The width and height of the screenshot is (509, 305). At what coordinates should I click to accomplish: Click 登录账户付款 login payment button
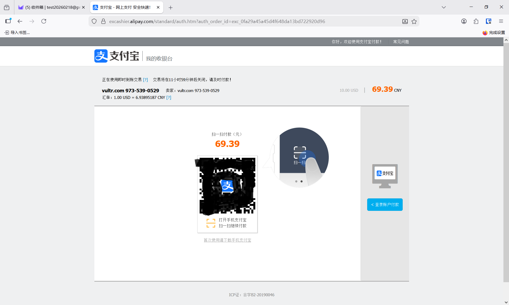385,204
